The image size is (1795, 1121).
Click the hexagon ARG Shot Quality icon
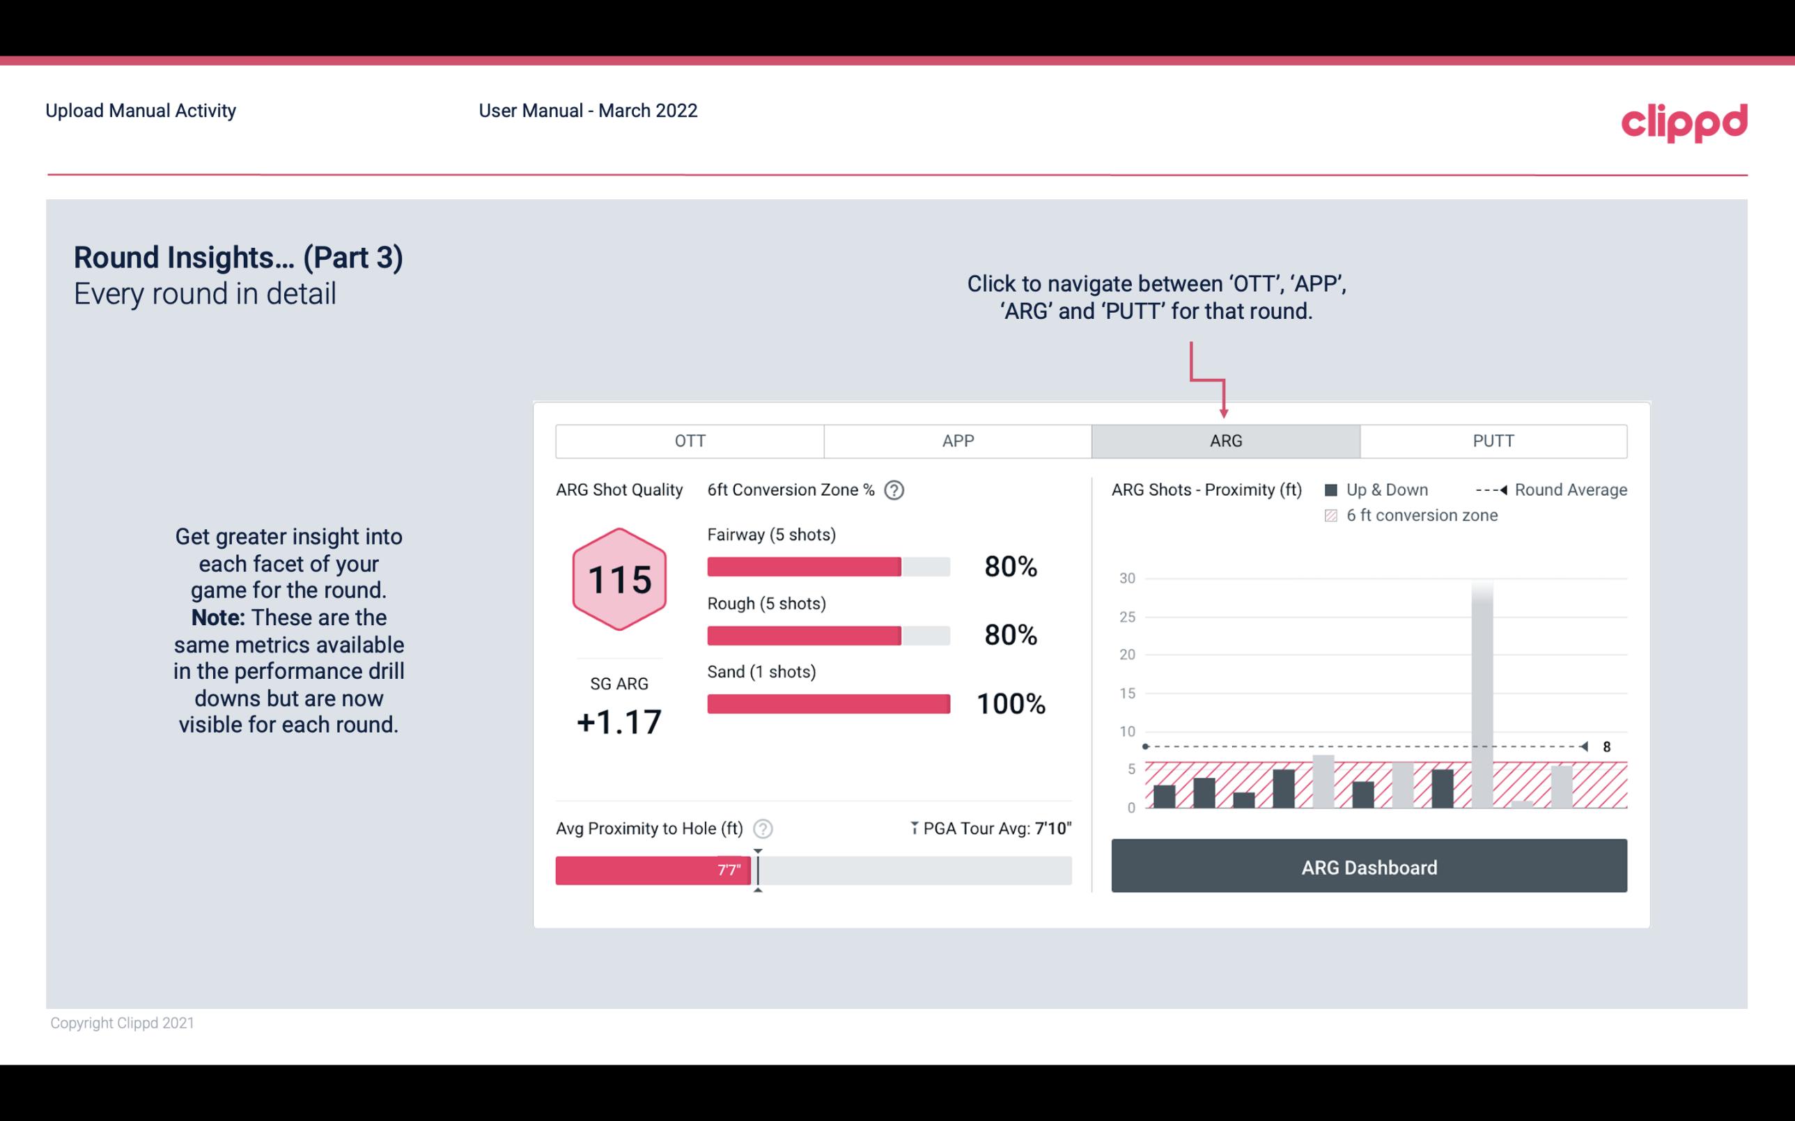point(617,580)
